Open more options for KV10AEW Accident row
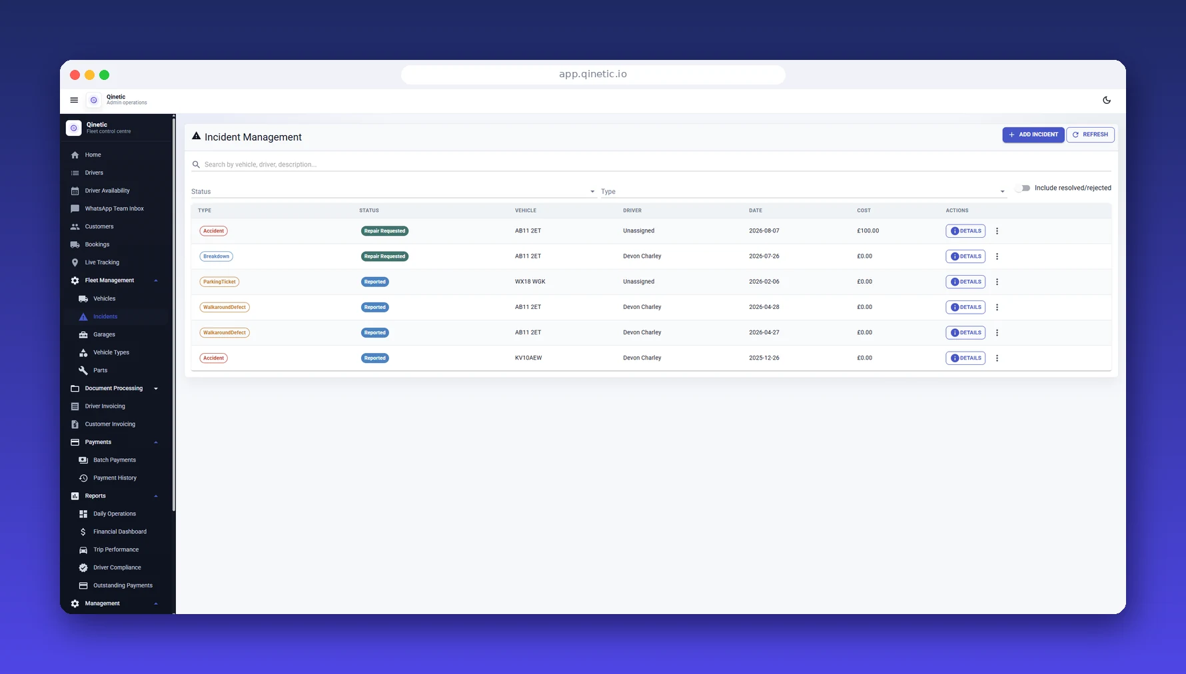 coord(997,358)
